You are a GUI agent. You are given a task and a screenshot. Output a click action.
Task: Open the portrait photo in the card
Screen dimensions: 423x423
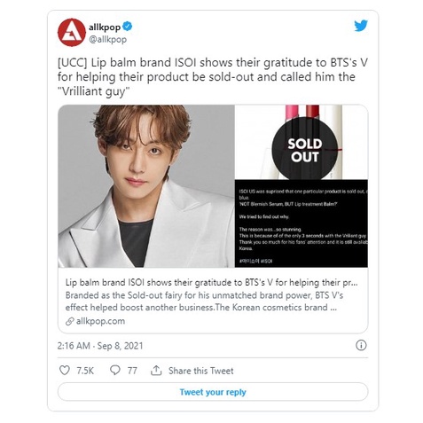point(146,186)
